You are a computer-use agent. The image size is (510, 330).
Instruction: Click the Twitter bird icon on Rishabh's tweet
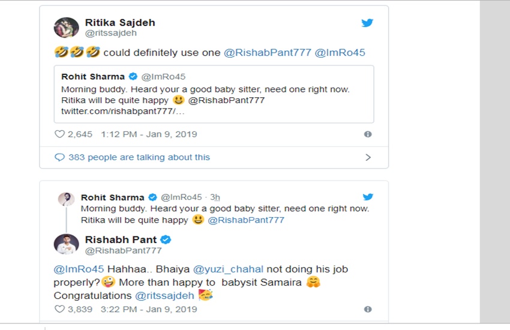coord(368,197)
